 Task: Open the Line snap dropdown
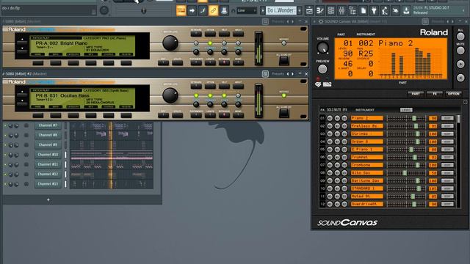(x=247, y=11)
